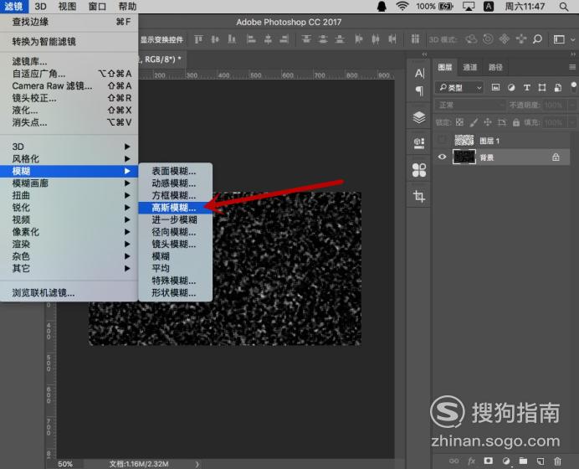Create new fill or adjustment layer icon
This screenshot has width=579, height=469.
(x=506, y=461)
